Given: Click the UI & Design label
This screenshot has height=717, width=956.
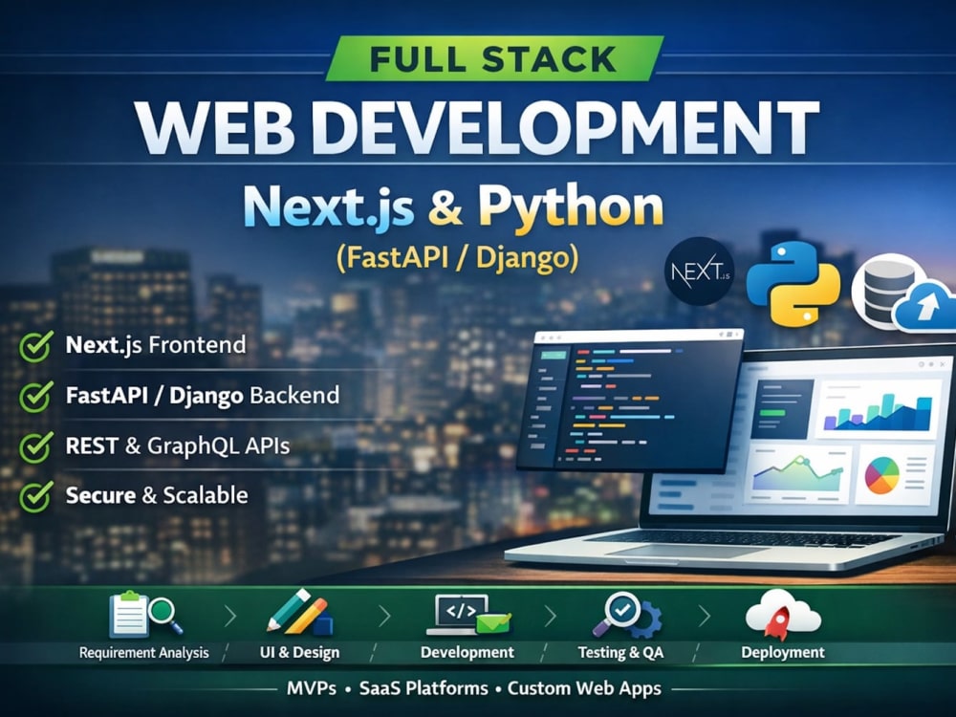Looking at the screenshot, I should pos(299,653).
